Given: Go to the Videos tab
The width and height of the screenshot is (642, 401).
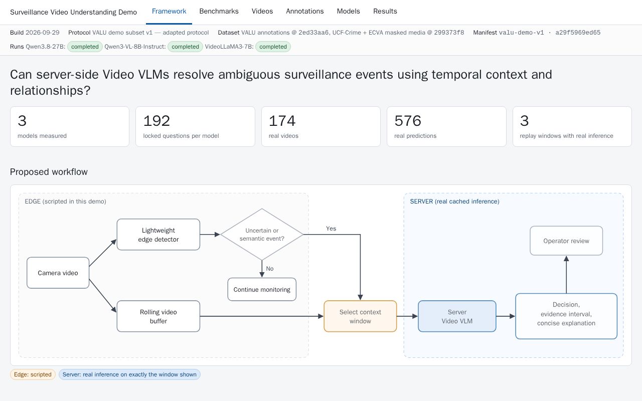Looking at the screenshot, I should 262,12.
